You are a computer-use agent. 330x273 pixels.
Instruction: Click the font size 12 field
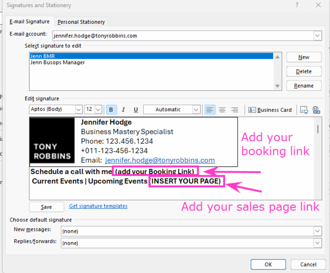90,109
